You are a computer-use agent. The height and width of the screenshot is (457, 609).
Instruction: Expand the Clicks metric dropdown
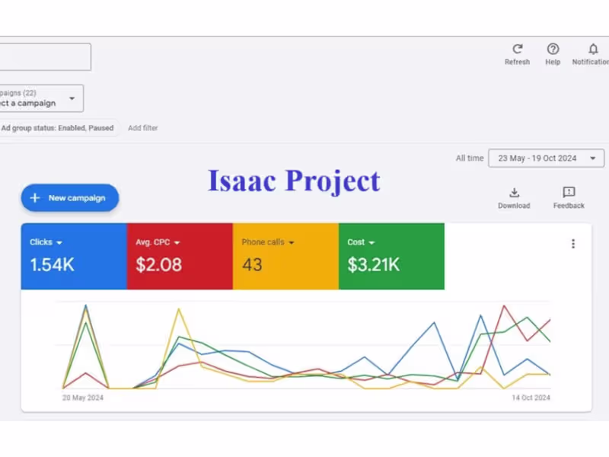coord(59,243)
